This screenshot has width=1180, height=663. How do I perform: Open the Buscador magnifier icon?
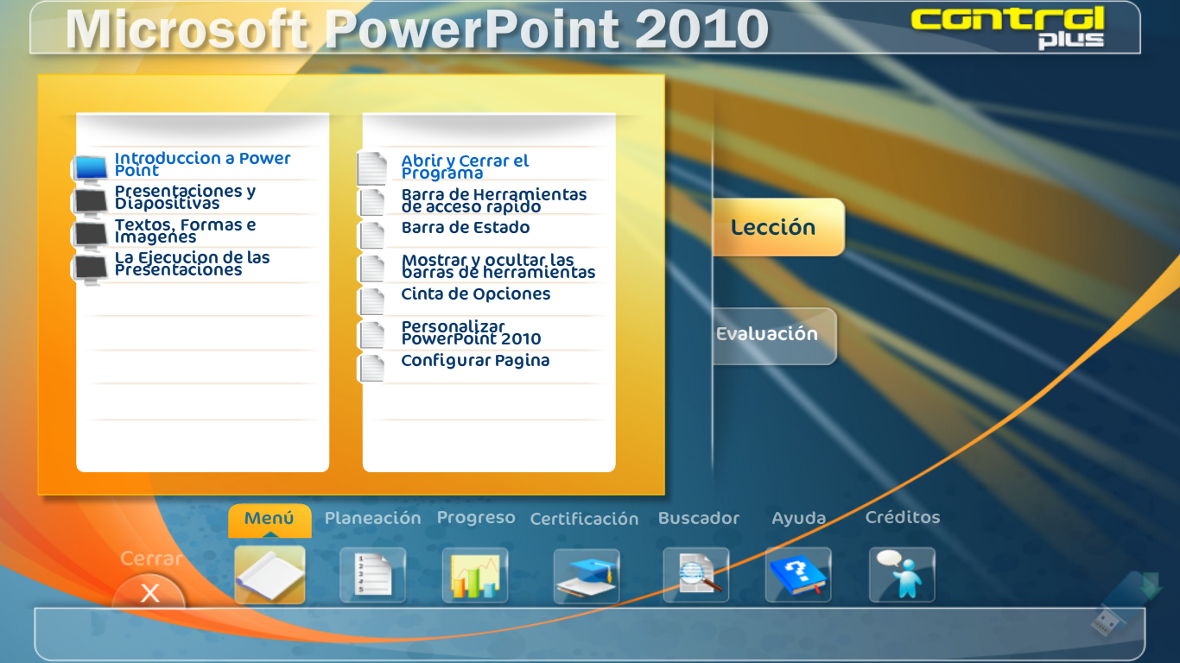click(x=696, y=575)
